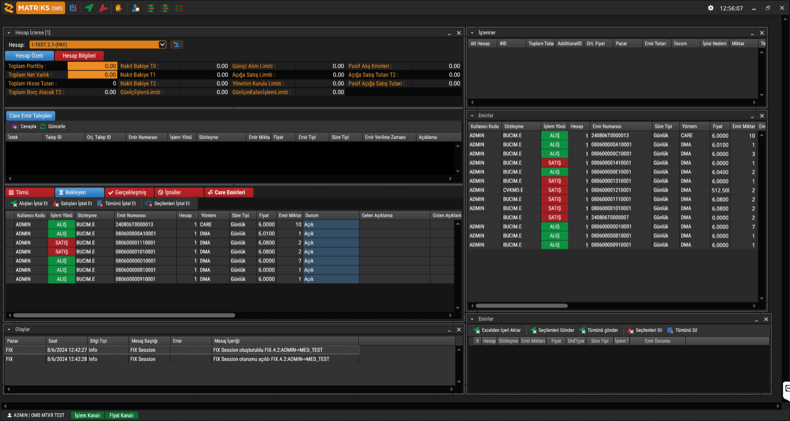Click the orange hand icon in top toolbar

118,8
